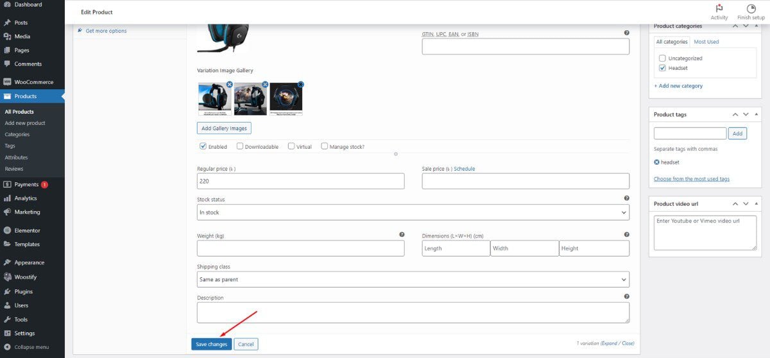Click help icon beside Description field
This screenshot has width=770, height=358.
click(x=626, y=296)
